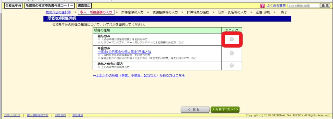
Task: Click the red question mark help icon
Action: tap(262, 6)
